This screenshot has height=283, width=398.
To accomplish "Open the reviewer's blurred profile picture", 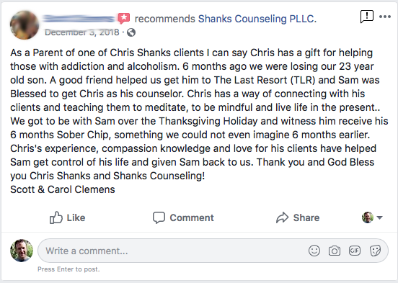I will coord(25,25).
